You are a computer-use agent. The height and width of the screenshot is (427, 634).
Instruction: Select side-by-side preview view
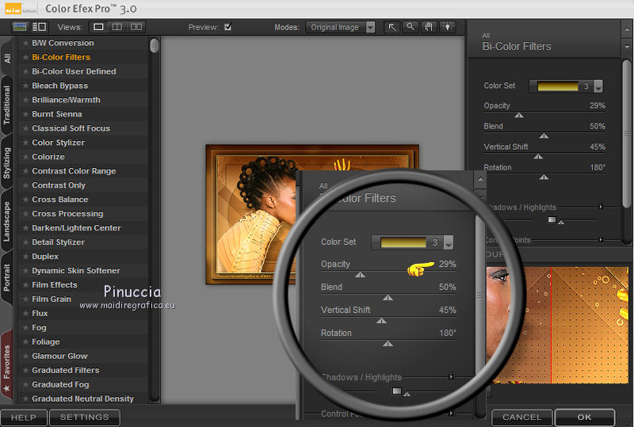point(136,27)
